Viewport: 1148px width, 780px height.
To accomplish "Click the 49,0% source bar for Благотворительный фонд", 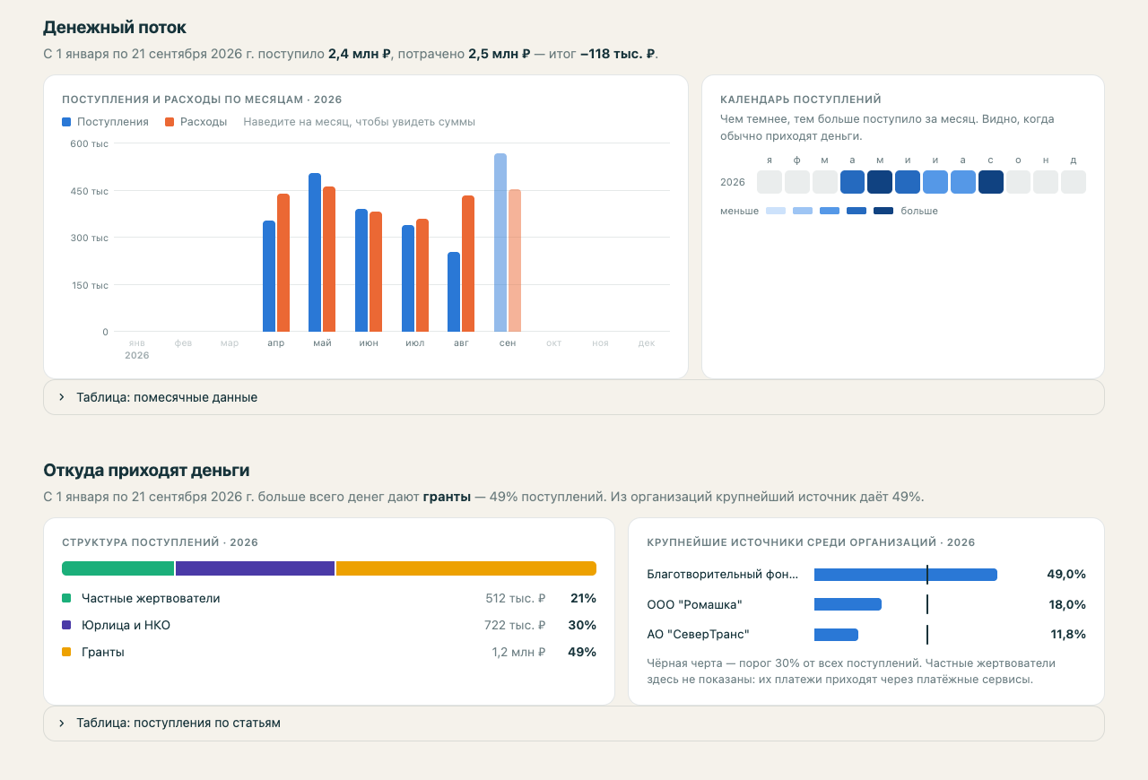I will point(906,575).
